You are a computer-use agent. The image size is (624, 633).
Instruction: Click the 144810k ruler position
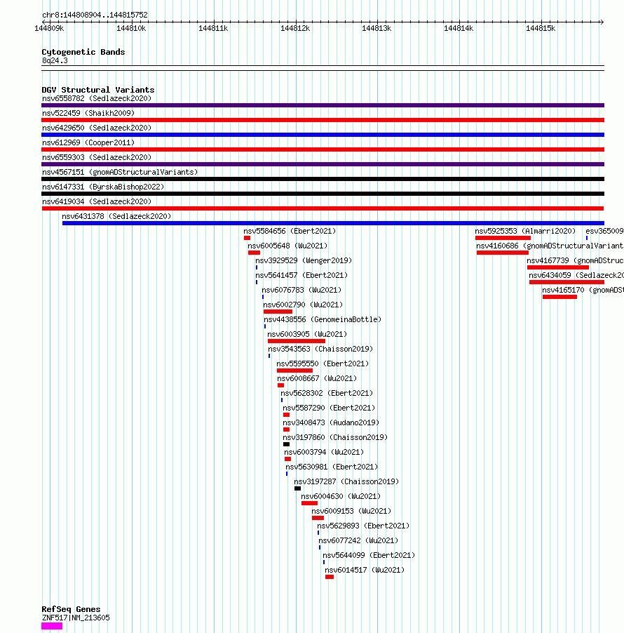point(131,28)
